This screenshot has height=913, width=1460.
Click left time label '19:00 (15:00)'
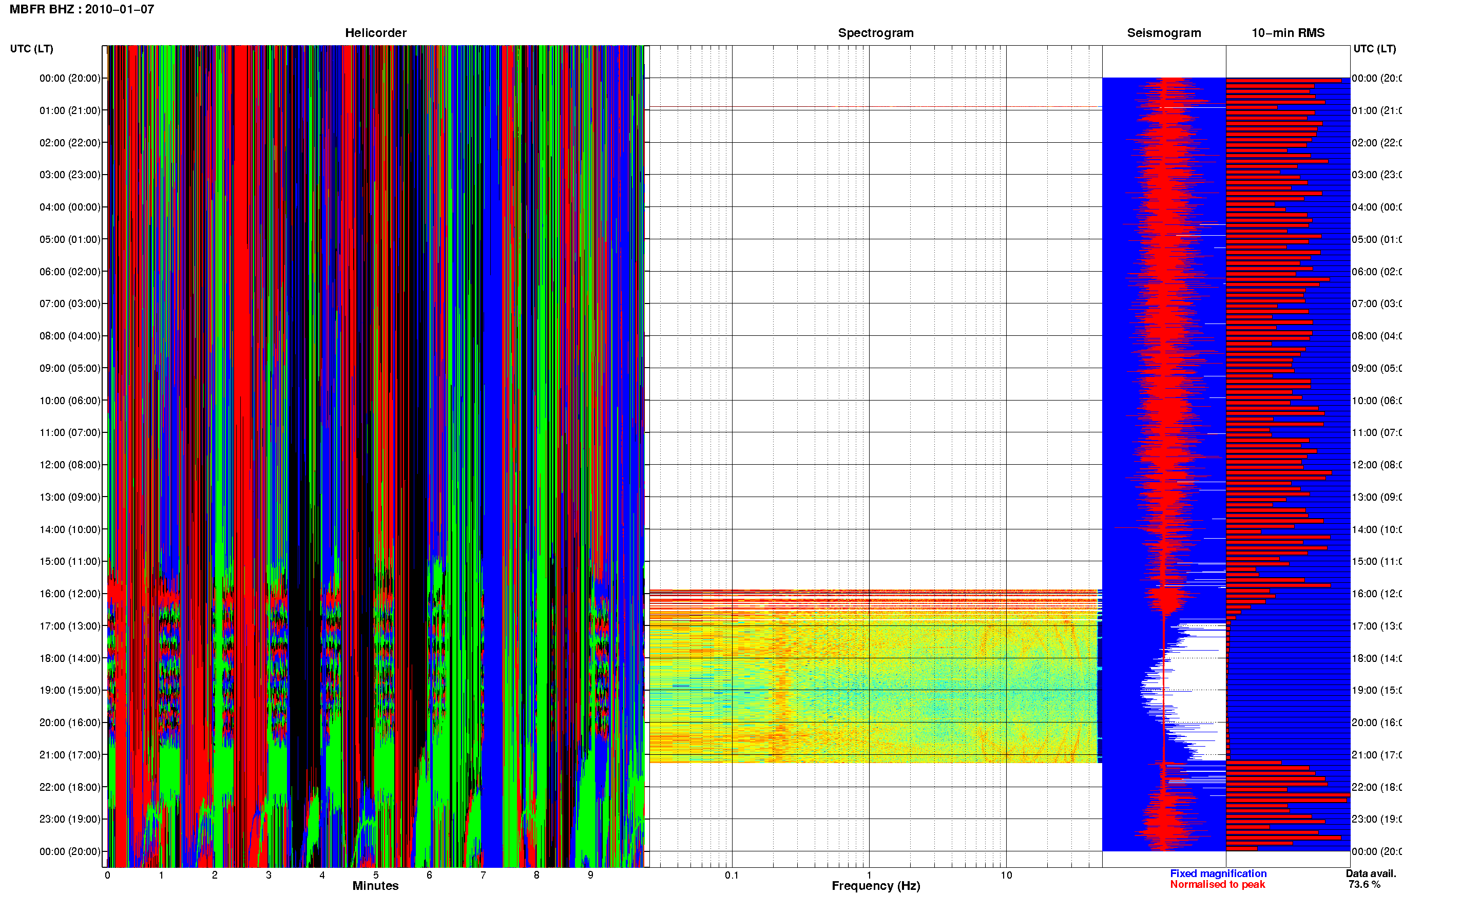click(70, 690)
